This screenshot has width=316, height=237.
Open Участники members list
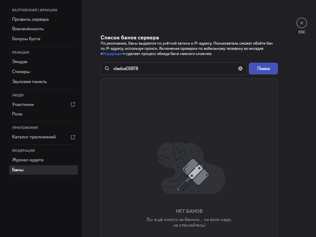[23, 104]
